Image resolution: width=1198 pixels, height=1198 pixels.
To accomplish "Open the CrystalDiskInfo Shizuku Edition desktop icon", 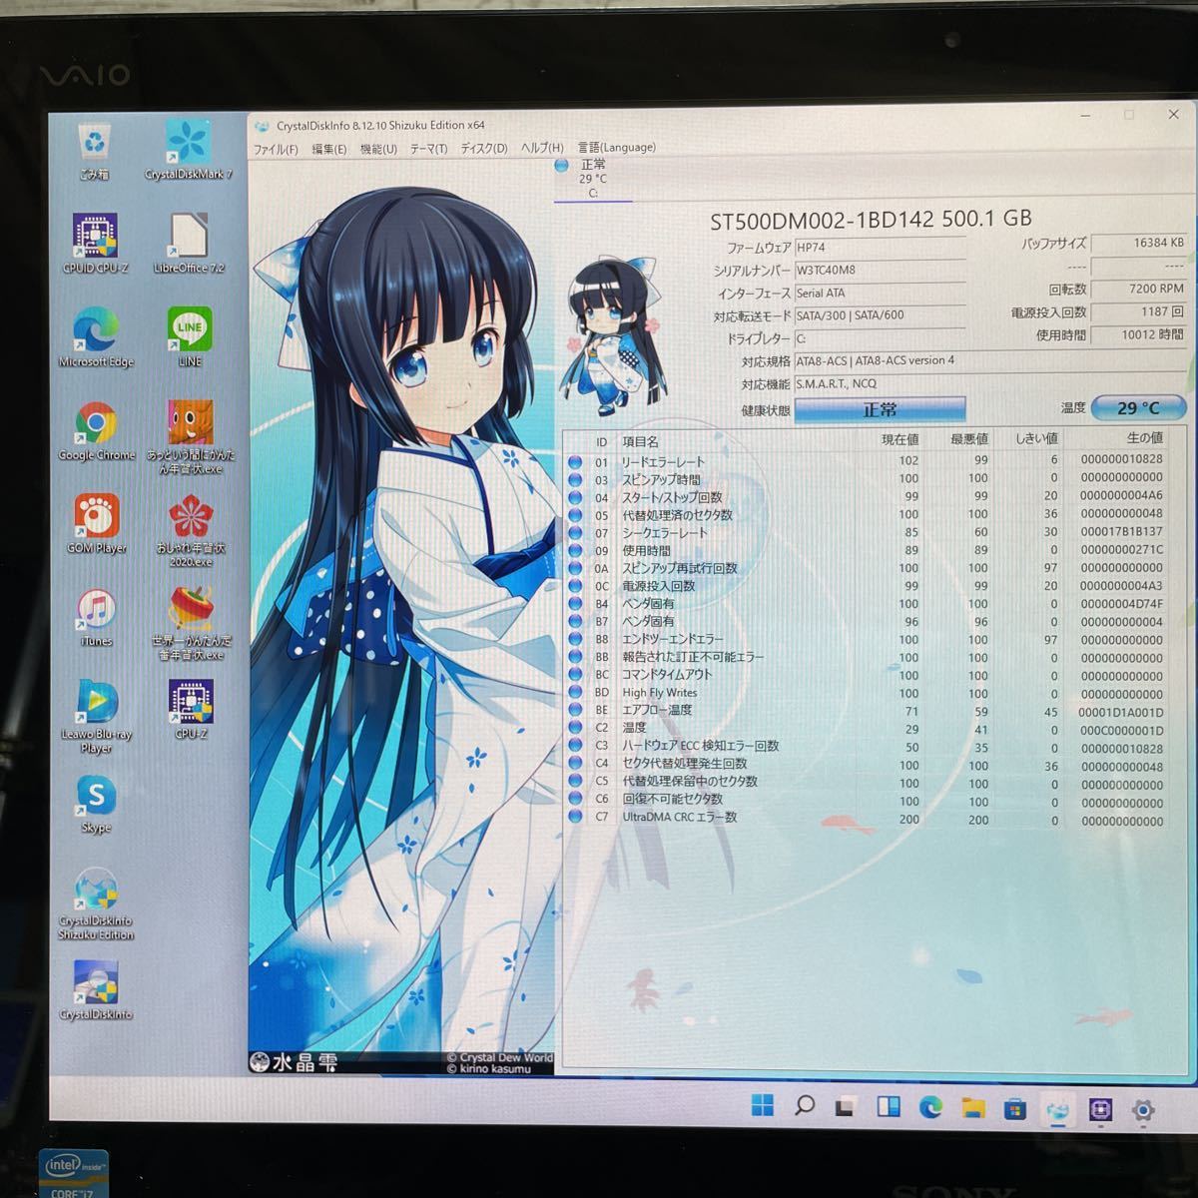I will click(96, 904).
